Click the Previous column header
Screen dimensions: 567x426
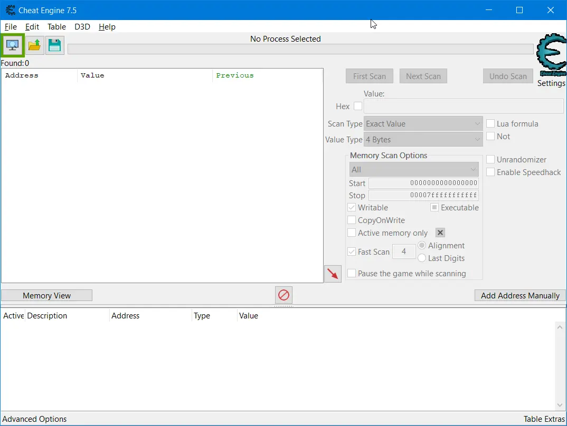click(x=267, y=75)
